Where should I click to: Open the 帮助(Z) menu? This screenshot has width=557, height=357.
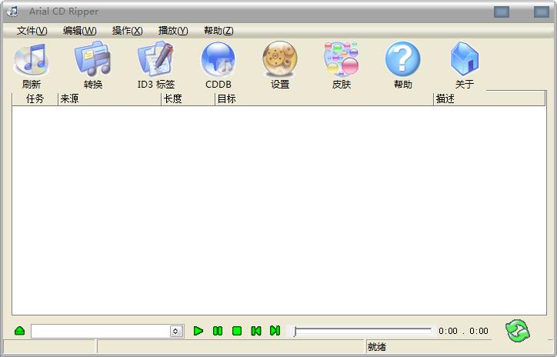(x=218, y=31)
